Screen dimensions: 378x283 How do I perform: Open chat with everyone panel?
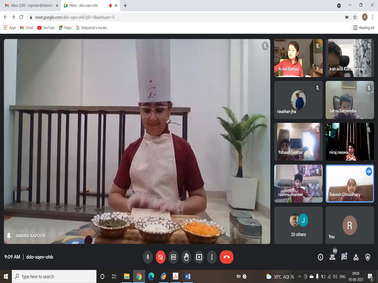(344, 257)
